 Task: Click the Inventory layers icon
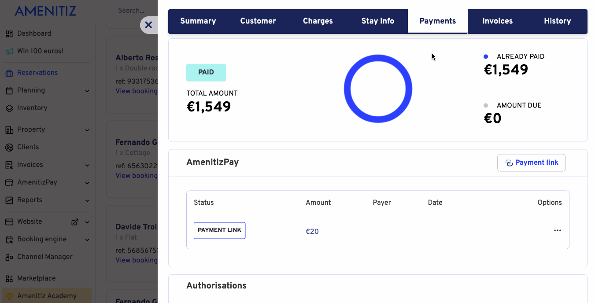9,108
